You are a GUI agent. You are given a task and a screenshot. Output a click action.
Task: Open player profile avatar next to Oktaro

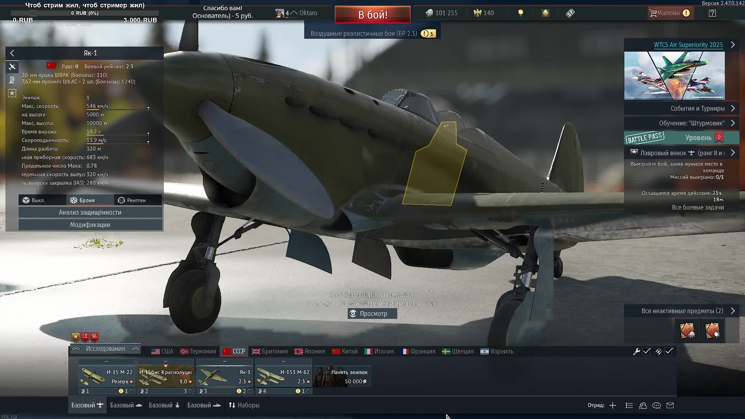coord(279,13)
